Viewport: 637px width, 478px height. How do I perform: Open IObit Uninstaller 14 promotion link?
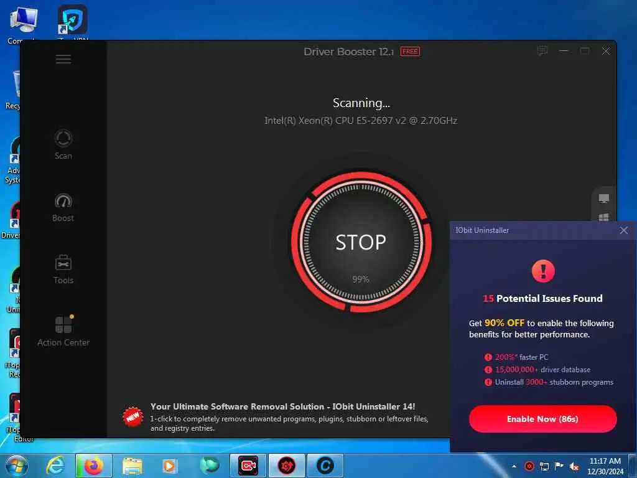click(x=283, y=406)
